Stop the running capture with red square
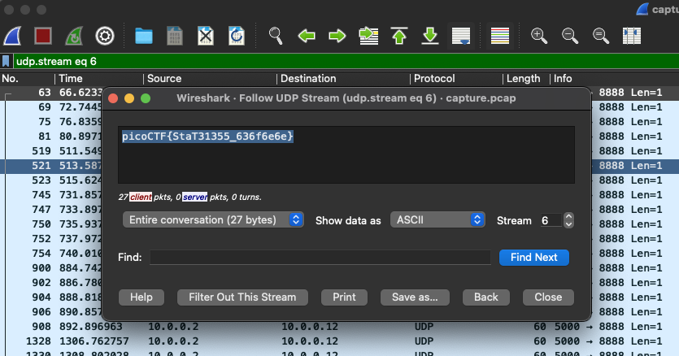The height and width of the screenshot is (356, 679). coord(43,36)
